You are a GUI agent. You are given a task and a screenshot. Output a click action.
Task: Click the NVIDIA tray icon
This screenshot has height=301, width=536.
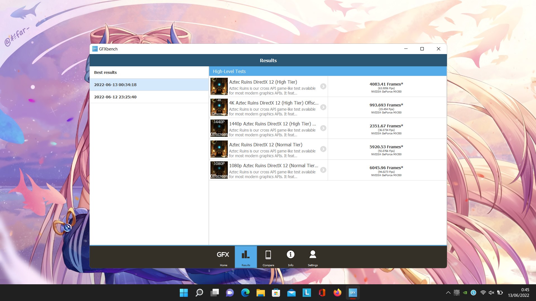point(465,293)
